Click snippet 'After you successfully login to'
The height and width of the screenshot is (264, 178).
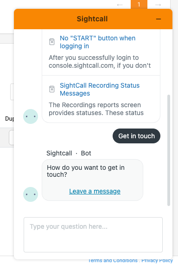94,58
